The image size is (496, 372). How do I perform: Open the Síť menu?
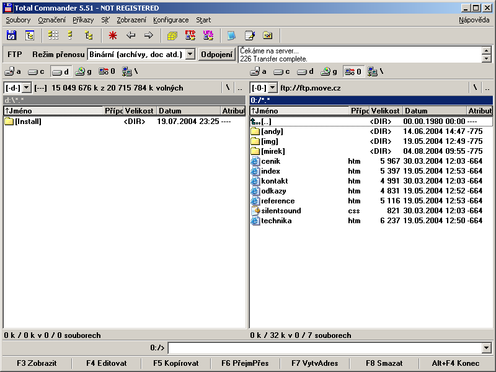tap(105, 20)
